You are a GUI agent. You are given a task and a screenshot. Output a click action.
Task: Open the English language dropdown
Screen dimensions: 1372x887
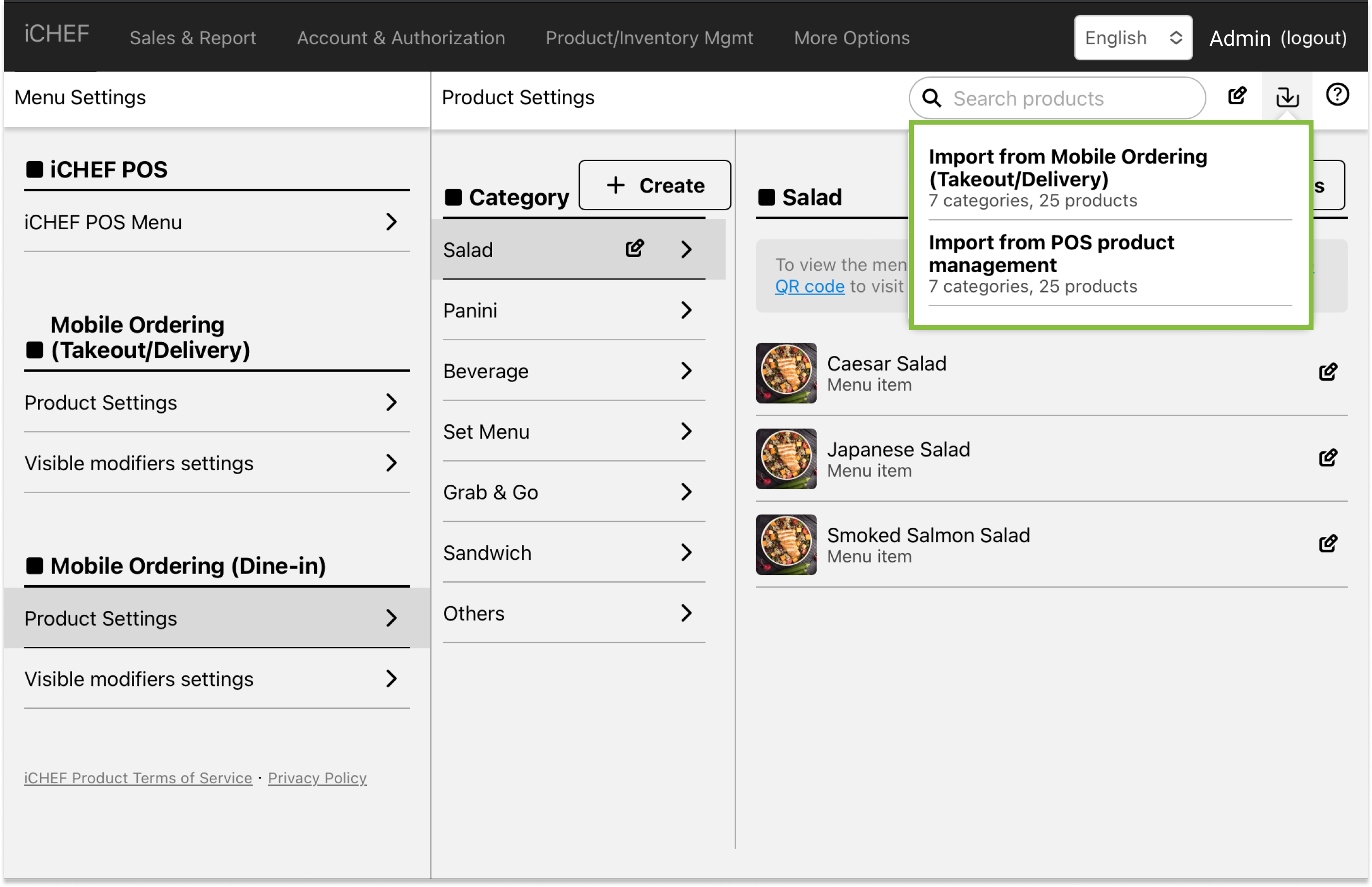pyautogui.click(x=1132, y=38)
